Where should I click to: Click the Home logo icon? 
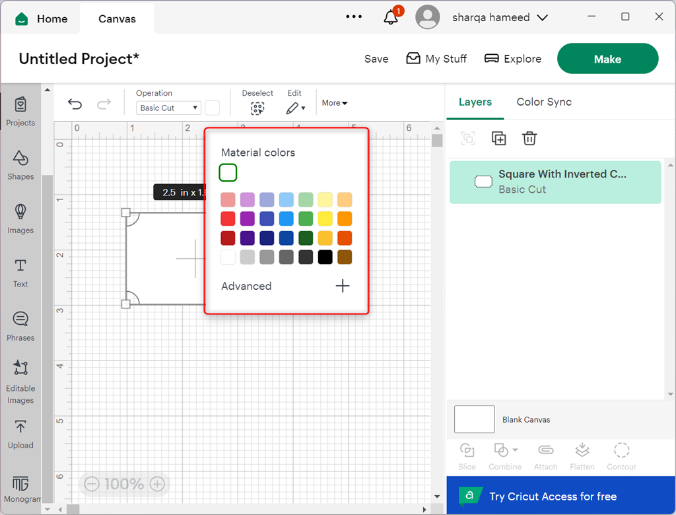[x=22, y=19]
